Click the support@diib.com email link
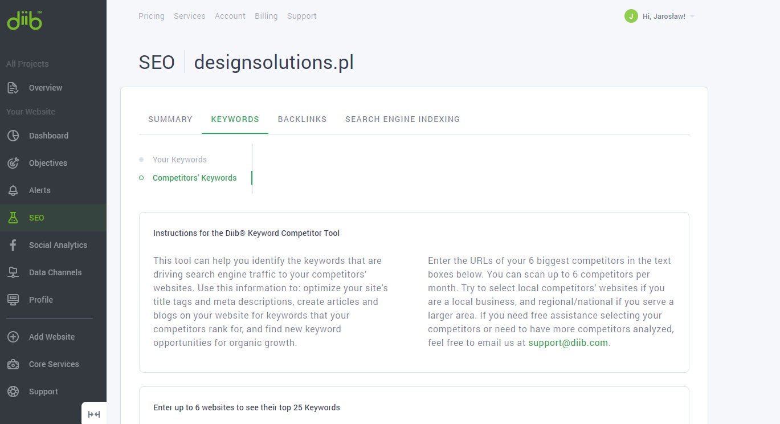The width and height of the screenshot is (780, 424). [x=568, y=343]
